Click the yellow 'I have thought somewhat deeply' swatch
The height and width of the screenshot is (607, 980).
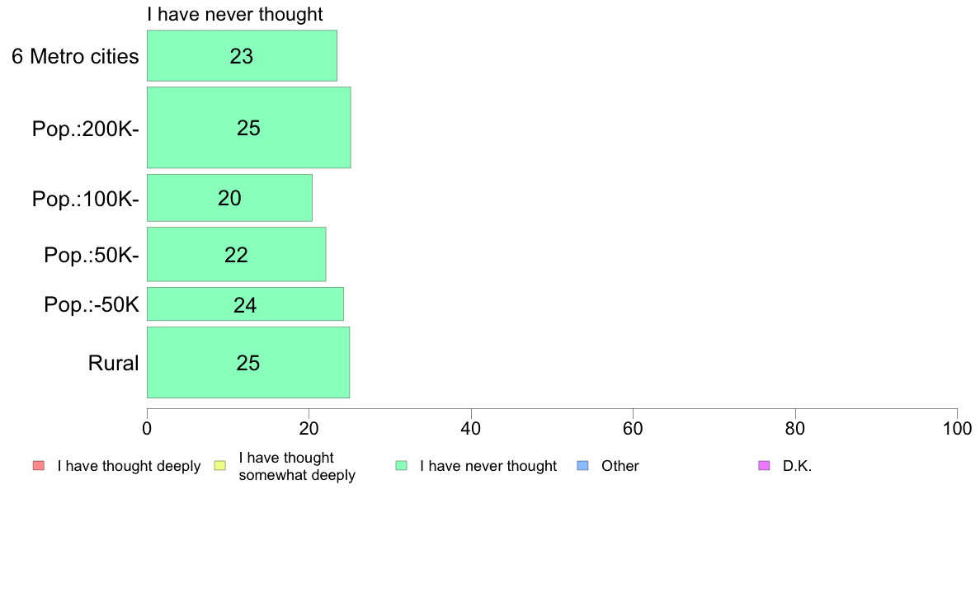pyautogui.click(x=220, y=466)
